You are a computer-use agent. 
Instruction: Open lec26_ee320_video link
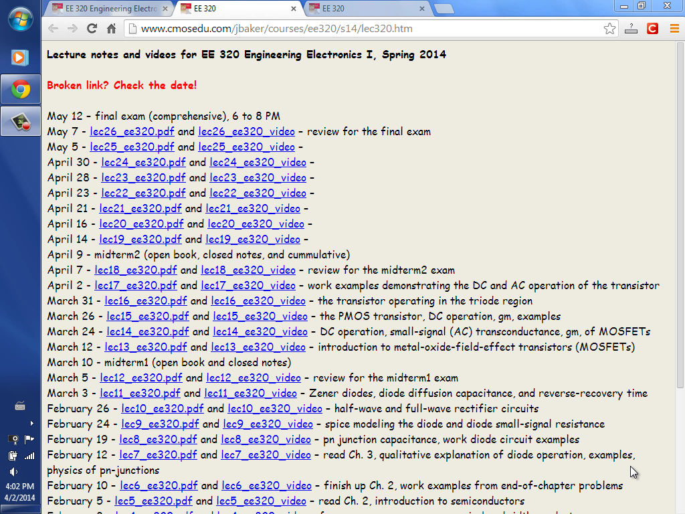(246, 132)
